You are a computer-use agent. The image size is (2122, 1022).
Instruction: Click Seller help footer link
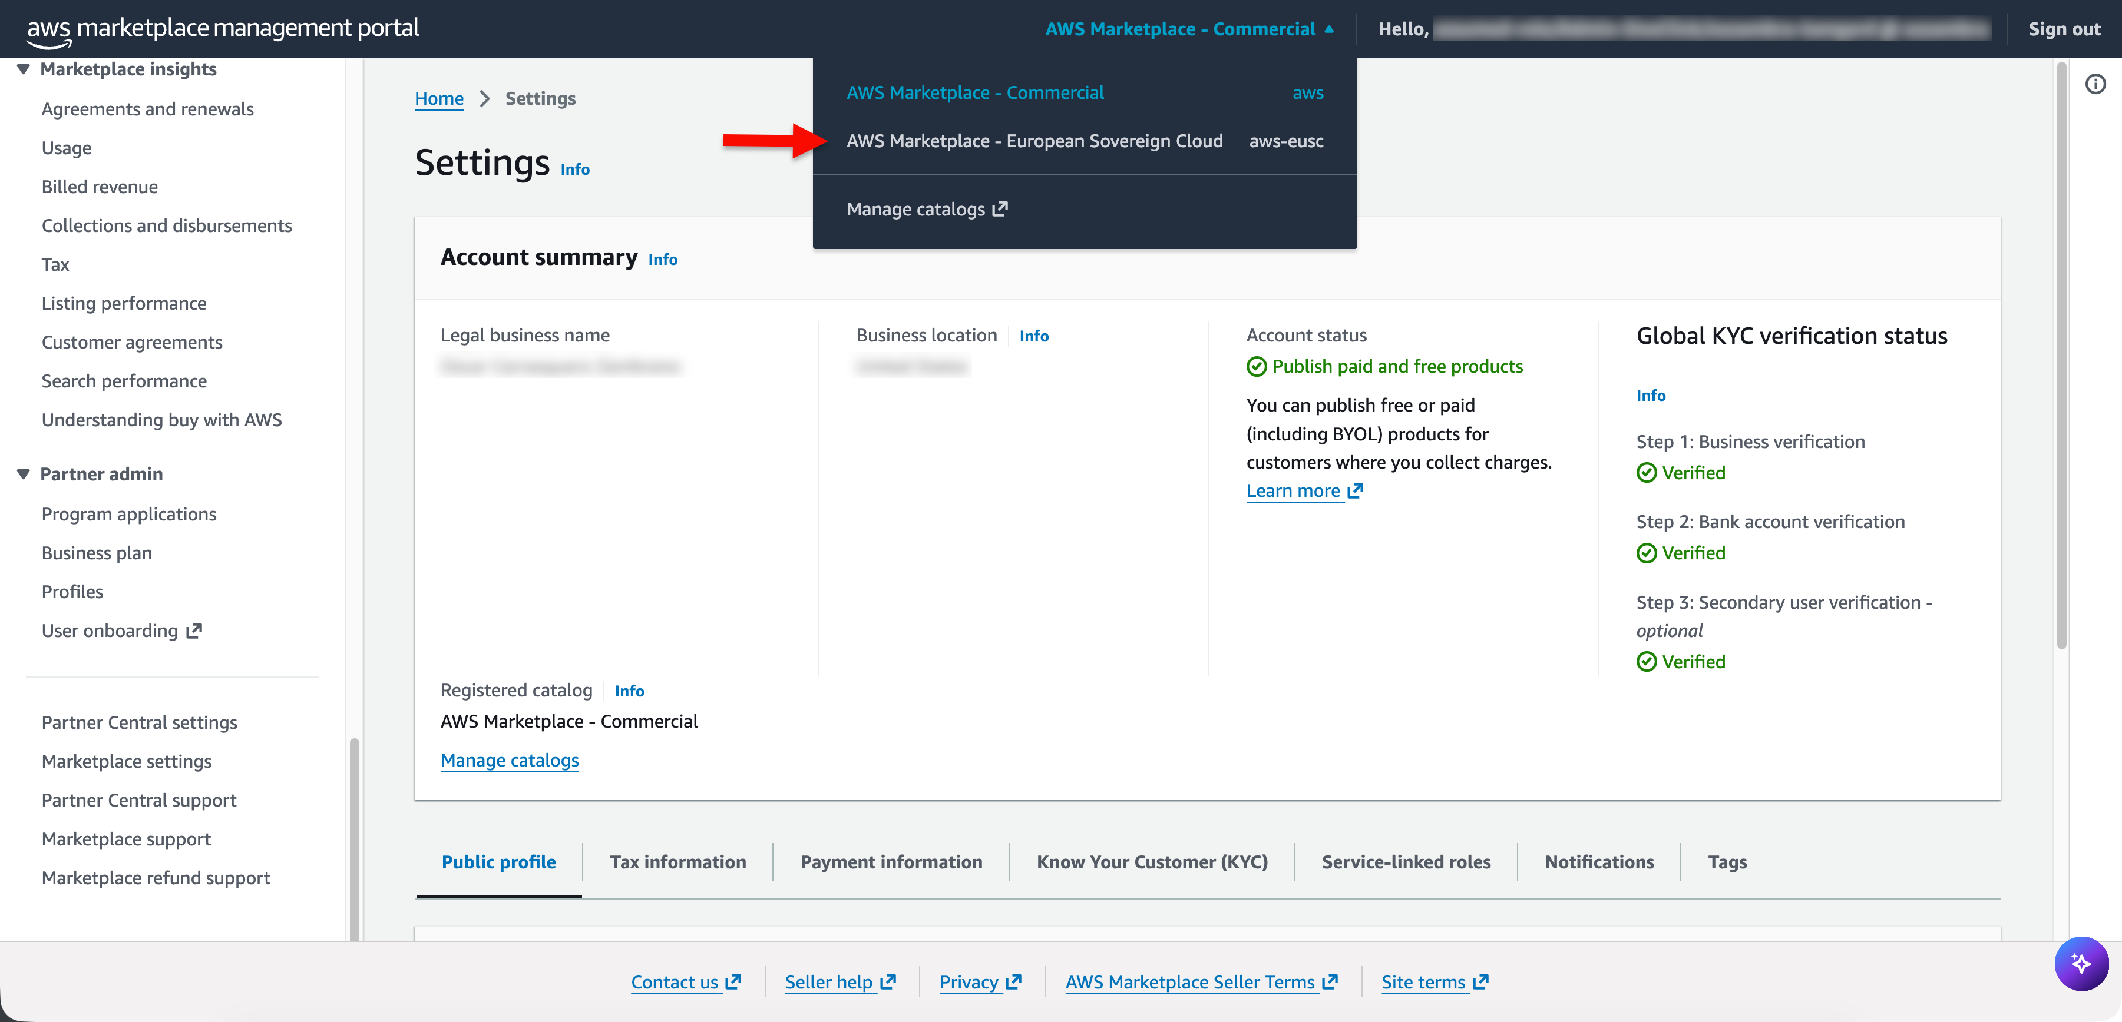pyautogui.click(x=840, y=982)
